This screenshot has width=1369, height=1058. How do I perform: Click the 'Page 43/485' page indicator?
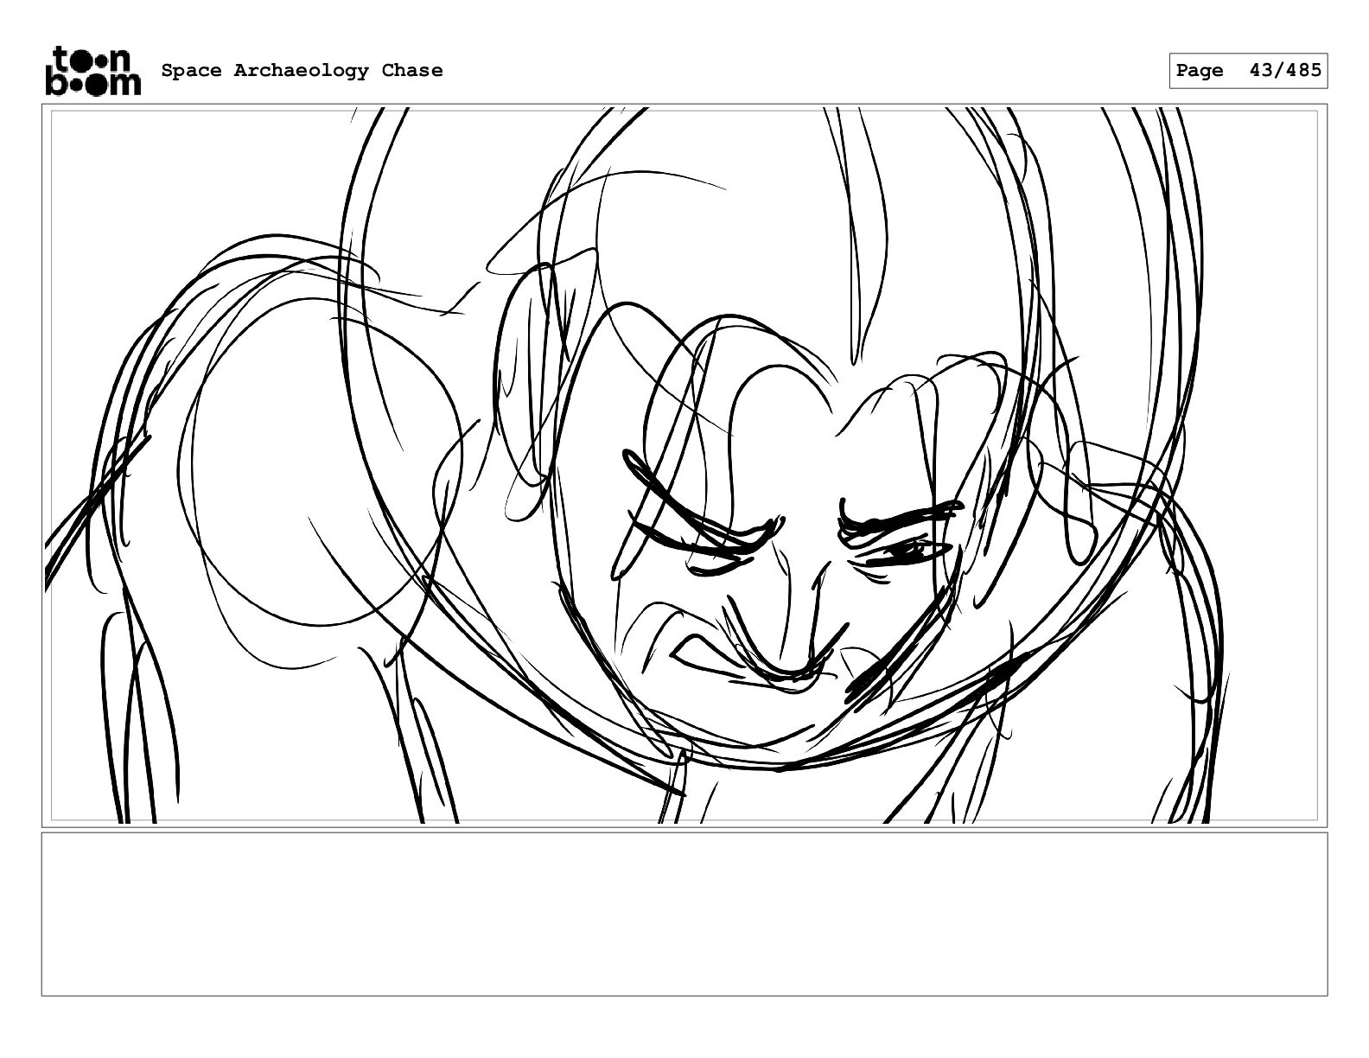1248,71
